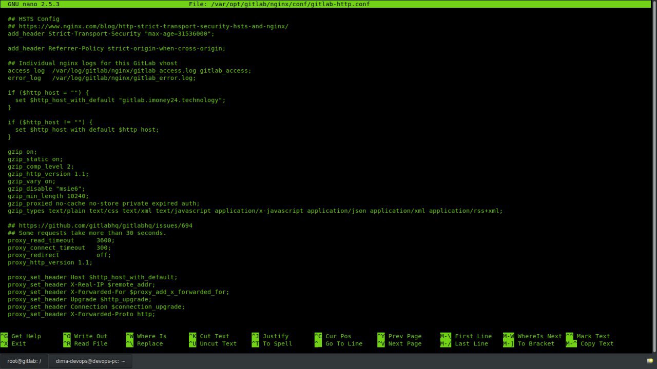Click the proxy_set_header Upgrade line
Screen dimensions: 657x369
pyautogui.click(x=80, y=299)
